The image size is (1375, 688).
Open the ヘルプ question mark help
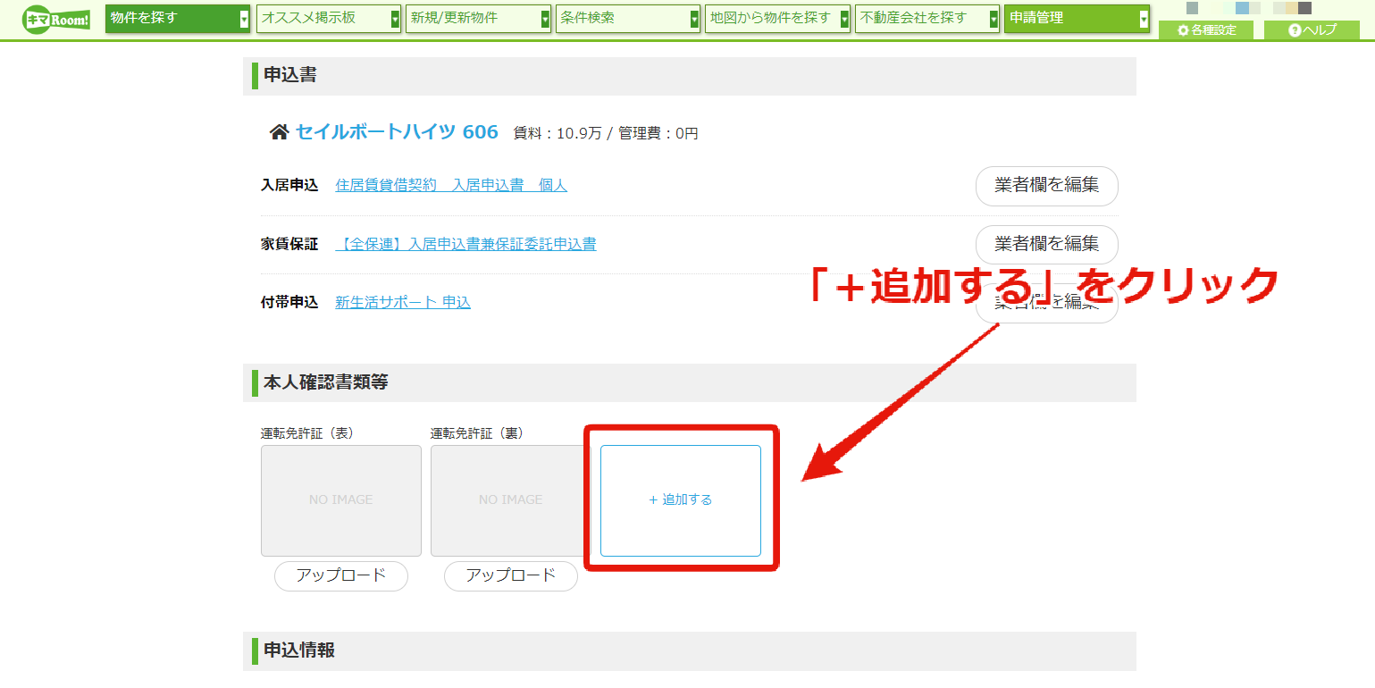pyautogui.click(x=1312, y=30)
